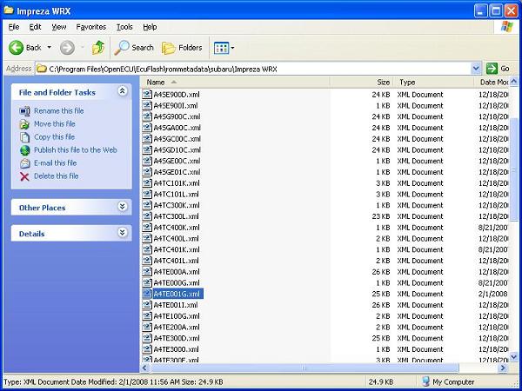Toggle the Folders pane
The image size is (522, 391).
pos(182,48)
